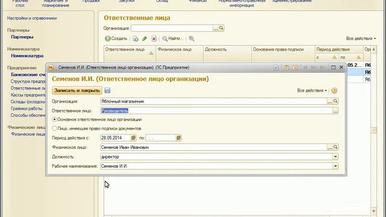Click Записать и закрыть button
Image resolution: width=386 pixels, height=217 pixels.
(x=77, y=90)
